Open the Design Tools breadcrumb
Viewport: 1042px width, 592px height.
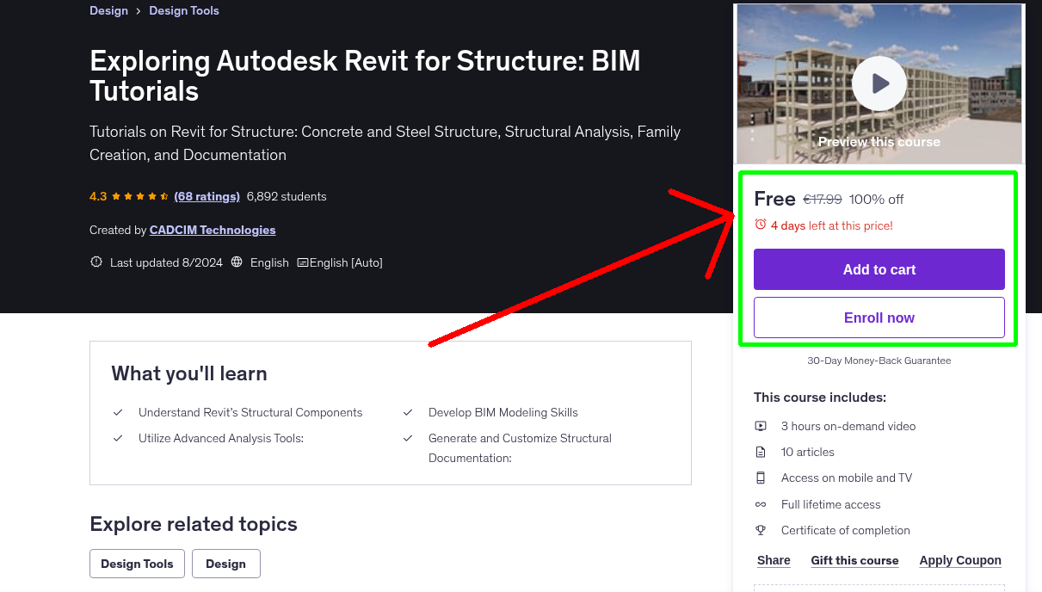(x=183, y=9)
